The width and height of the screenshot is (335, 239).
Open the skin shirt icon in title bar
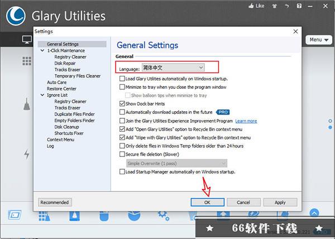275,6
